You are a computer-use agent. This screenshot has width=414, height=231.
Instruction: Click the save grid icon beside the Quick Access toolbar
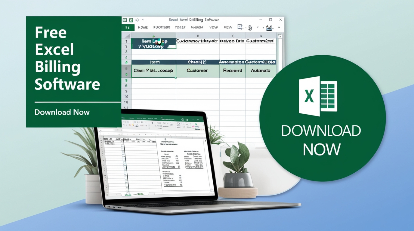click(x=125, y=20)
